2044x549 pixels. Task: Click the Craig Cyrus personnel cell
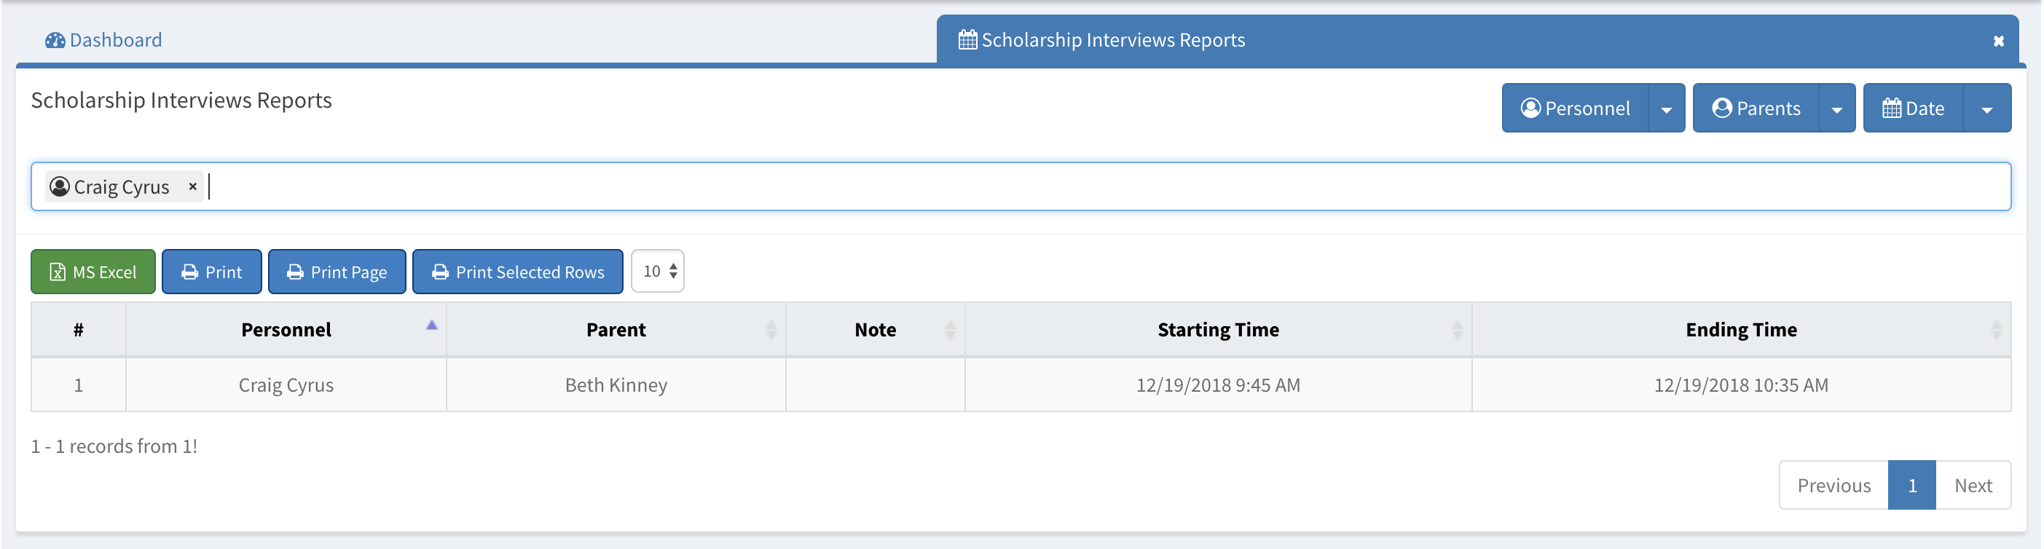click(286, 384)
